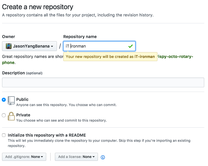Viewport: 208px width, 166px height.
Task: Expand the Add .gitignore dropdown
Action: [x=24, y=157]
